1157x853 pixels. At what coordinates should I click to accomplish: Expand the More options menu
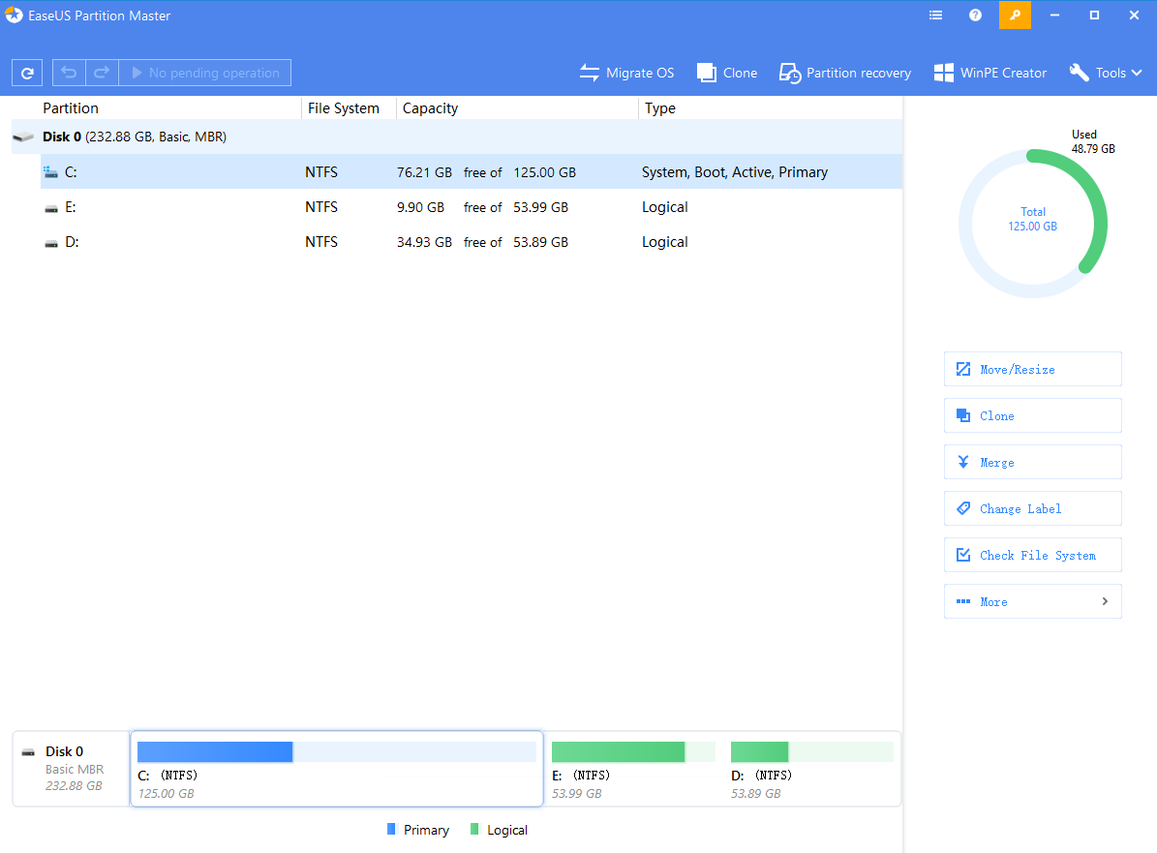point(1032,601)
